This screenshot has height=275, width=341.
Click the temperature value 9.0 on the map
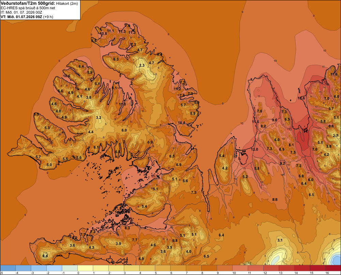[275, 120]
